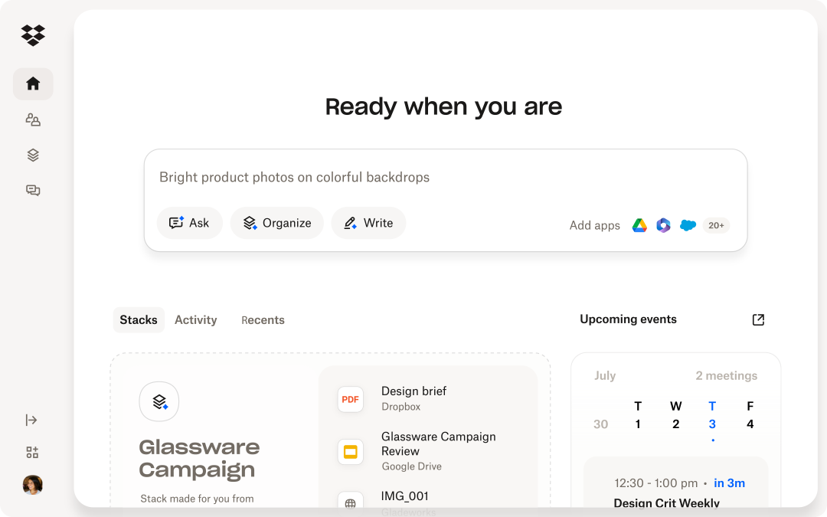Open the Design brief PDF file
The height and width of the screenshot is (517, 827).
point(413,398)
